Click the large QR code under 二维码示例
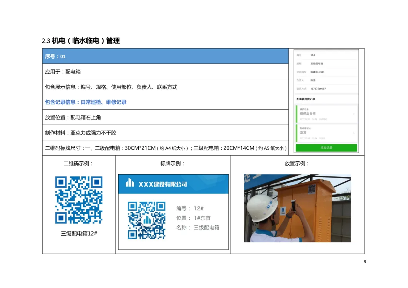Viewport: 408px width, 288px height. [x=79, y=200]
